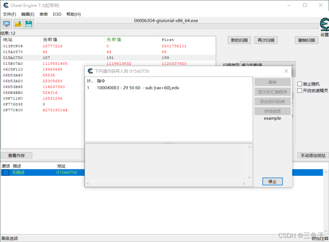Image resolution: width=329 pixels, height=242 pixels.
Task: Click the 地址 column header in results
Action: (x=21, y=39)
